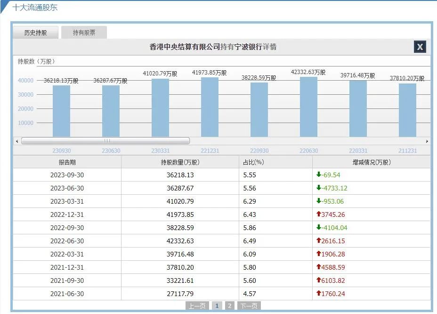Select the 2022-12-31 report date cell
The width and height of the screenshot is (437, 314).
pyautogui.click(x=67, y=215)
